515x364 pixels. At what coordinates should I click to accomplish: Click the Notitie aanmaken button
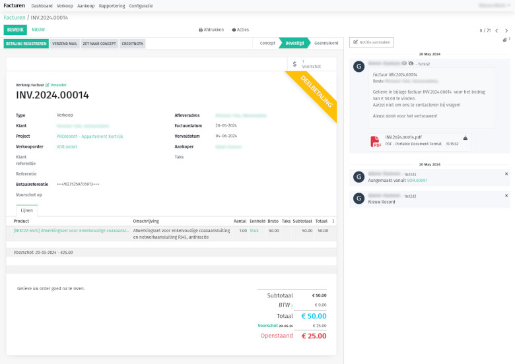tap(372, 42)
